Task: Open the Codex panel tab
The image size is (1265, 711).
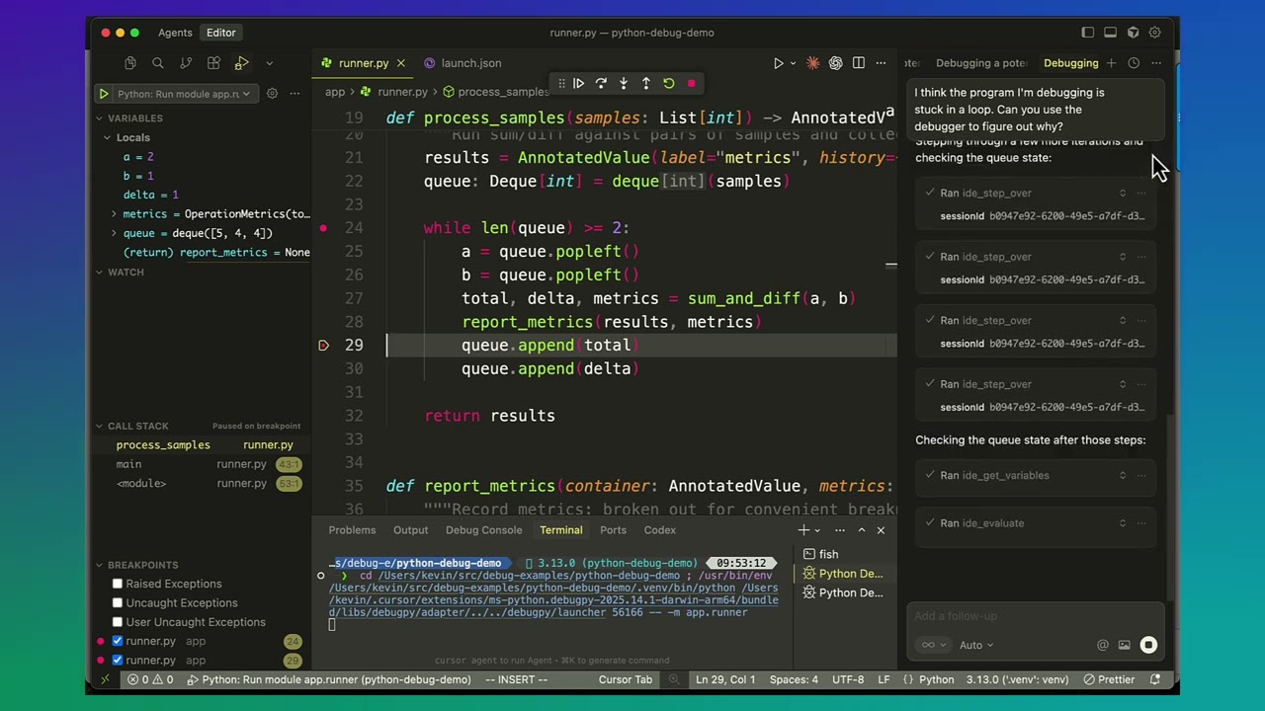Action: (x=659, y=530)
